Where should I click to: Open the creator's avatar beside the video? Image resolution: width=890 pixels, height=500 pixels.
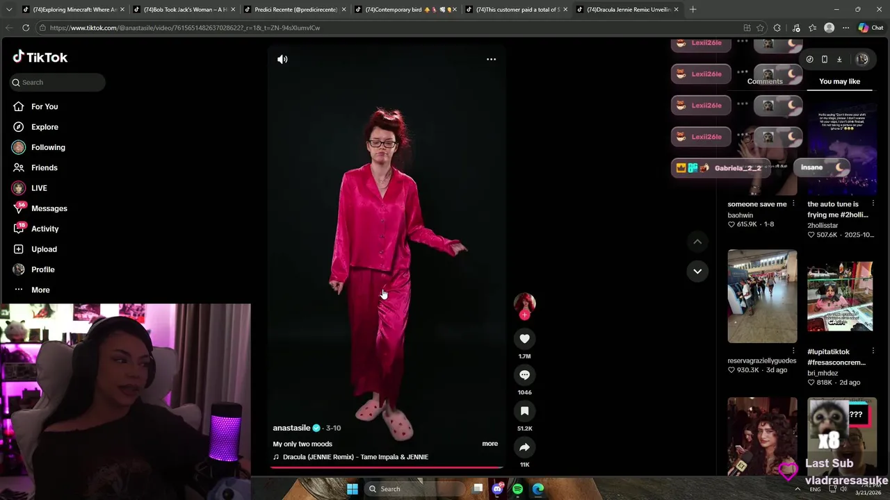(524, 303)
